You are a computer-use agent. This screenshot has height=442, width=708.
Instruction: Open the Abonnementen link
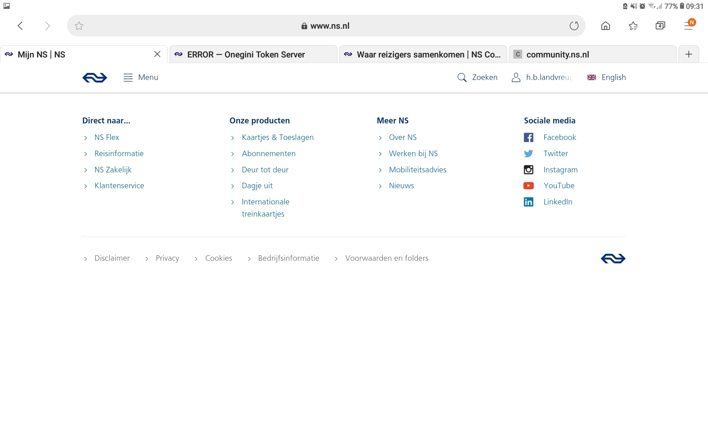pyautogui.click(x=268, y=154)
